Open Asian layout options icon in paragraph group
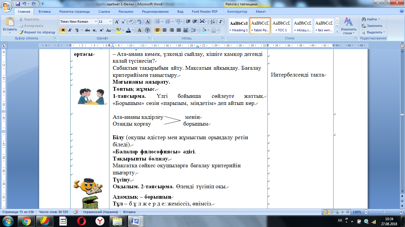Image resolution: width=405 pixels, height=227 pixels. point(203,22)
